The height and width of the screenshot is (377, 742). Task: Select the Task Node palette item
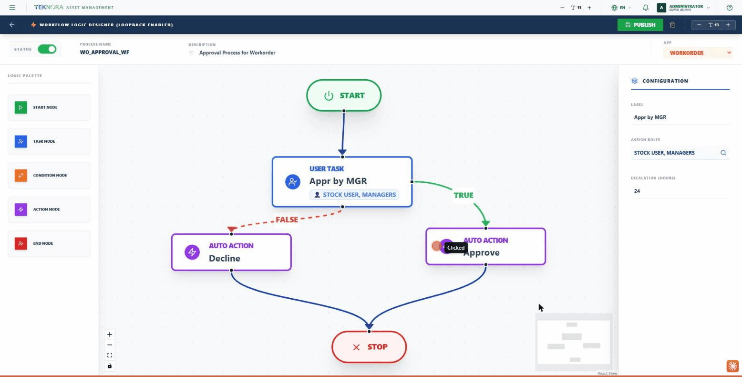click(49, 141)
